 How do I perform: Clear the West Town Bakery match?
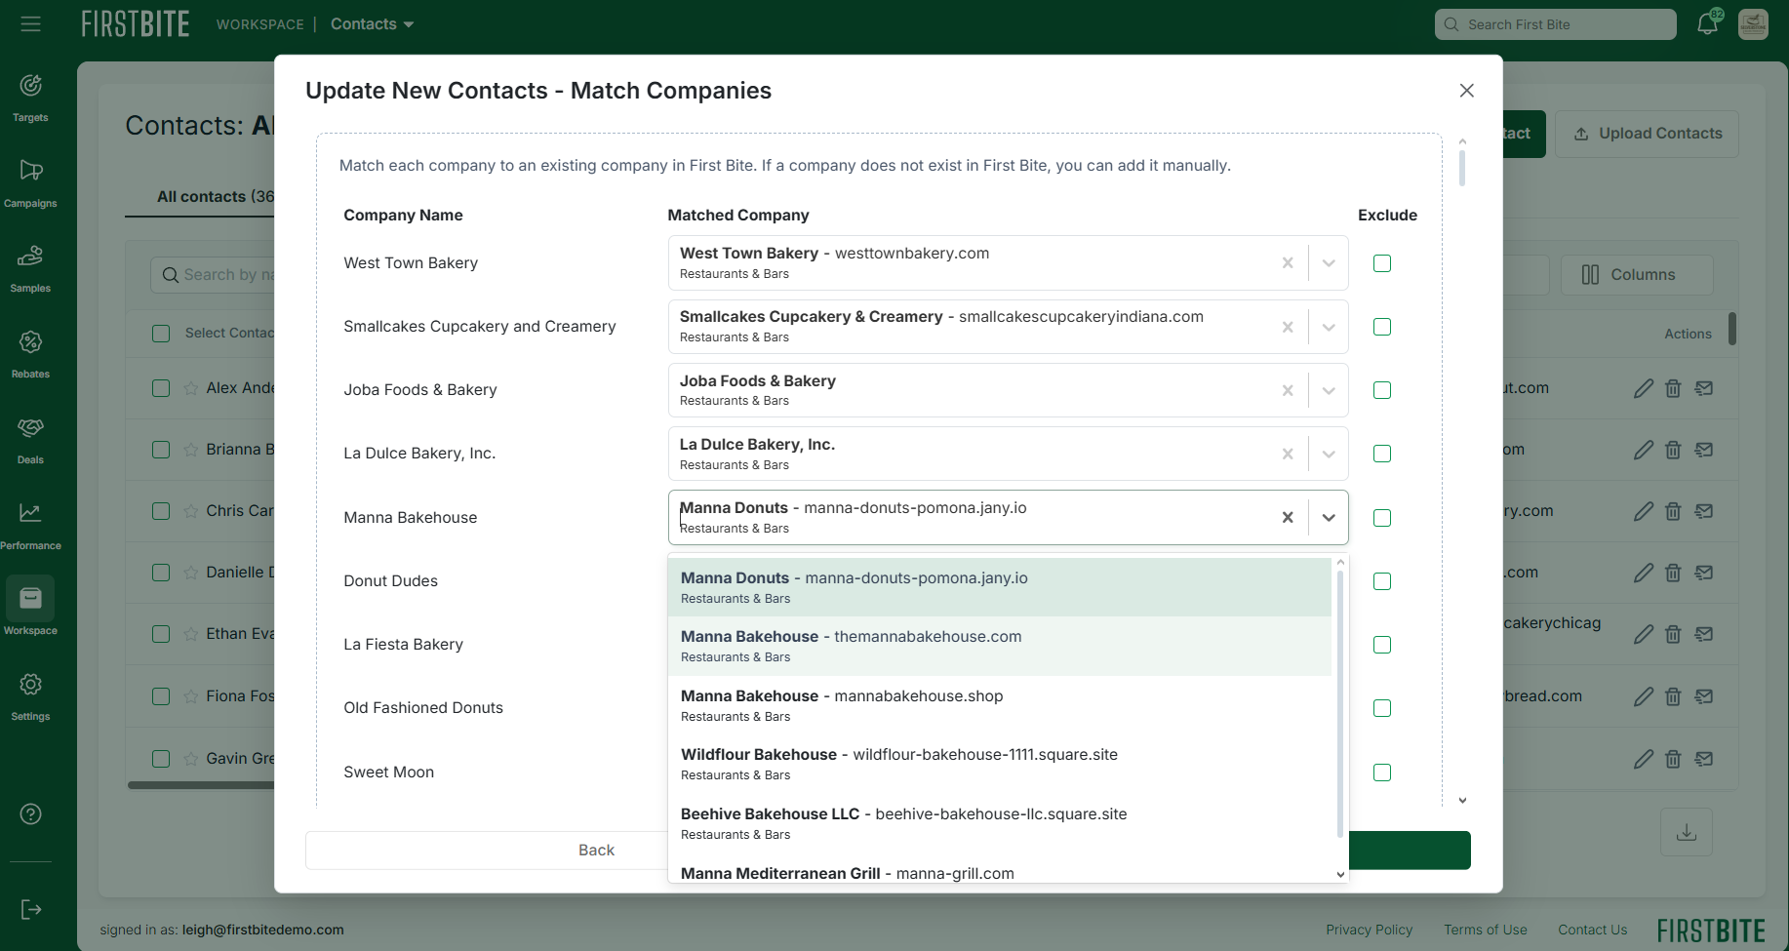coord(1288,263)
